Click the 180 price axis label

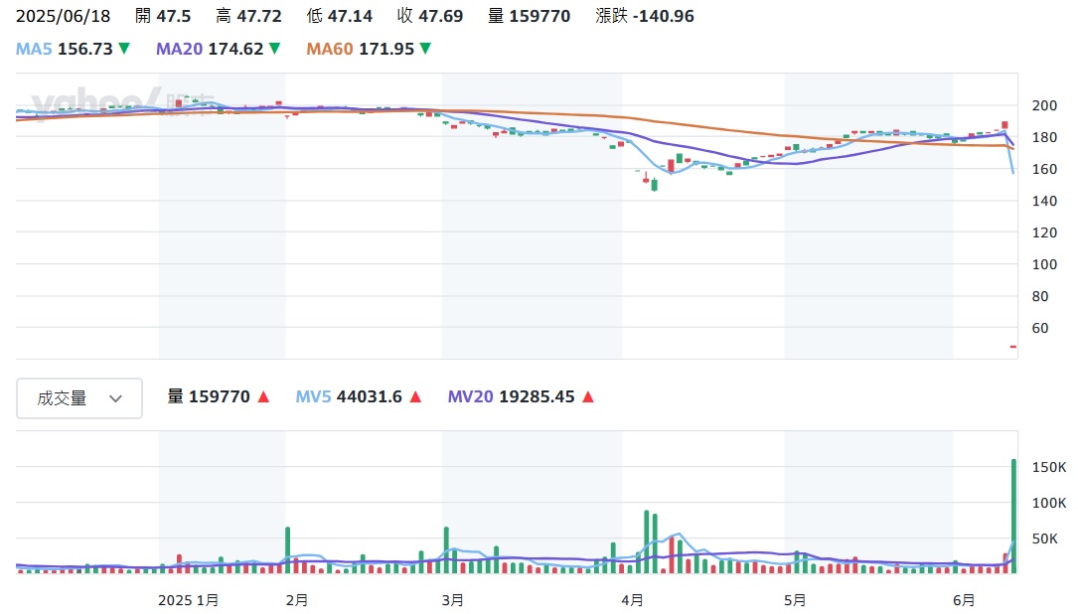pyautogui.click(x=1044, y=137)
